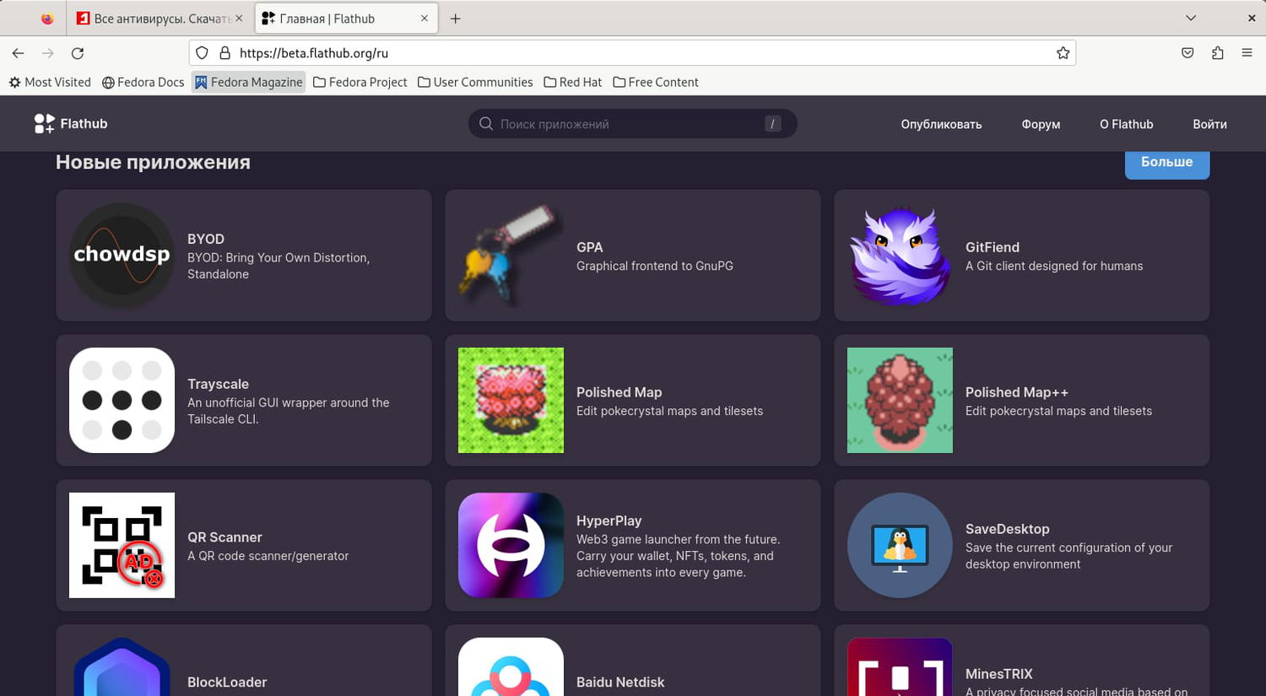
Task: Open the SaveDesktop penguin icon
Action: [x=900, y=545]
